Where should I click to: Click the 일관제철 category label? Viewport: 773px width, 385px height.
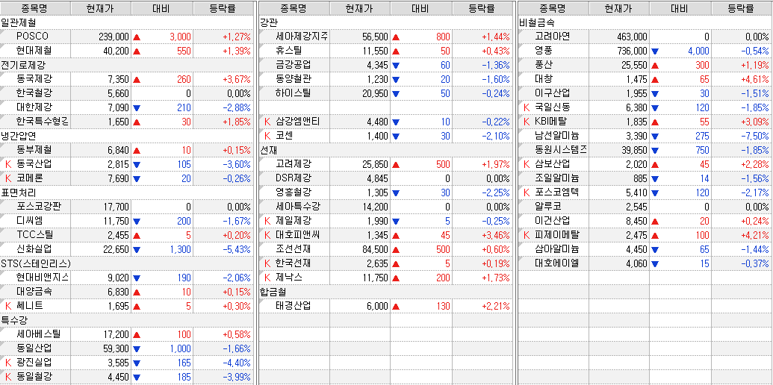click(x=18, y=22)
